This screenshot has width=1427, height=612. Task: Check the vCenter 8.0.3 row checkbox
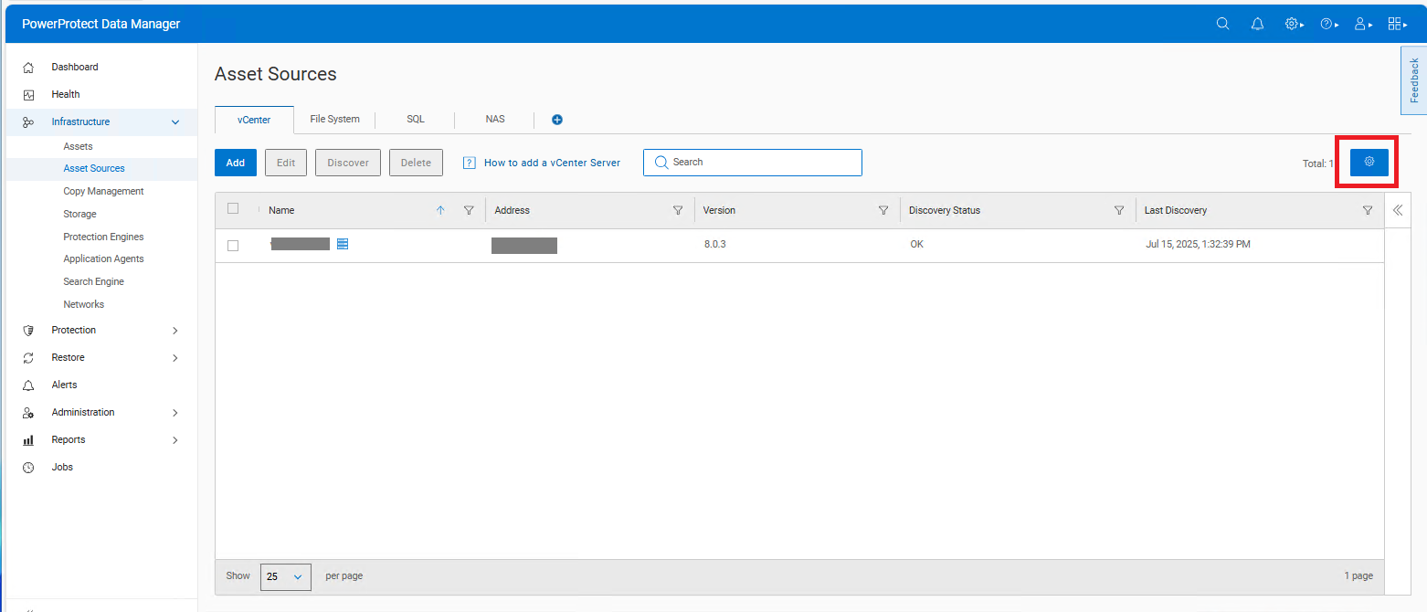pos(233,246)
